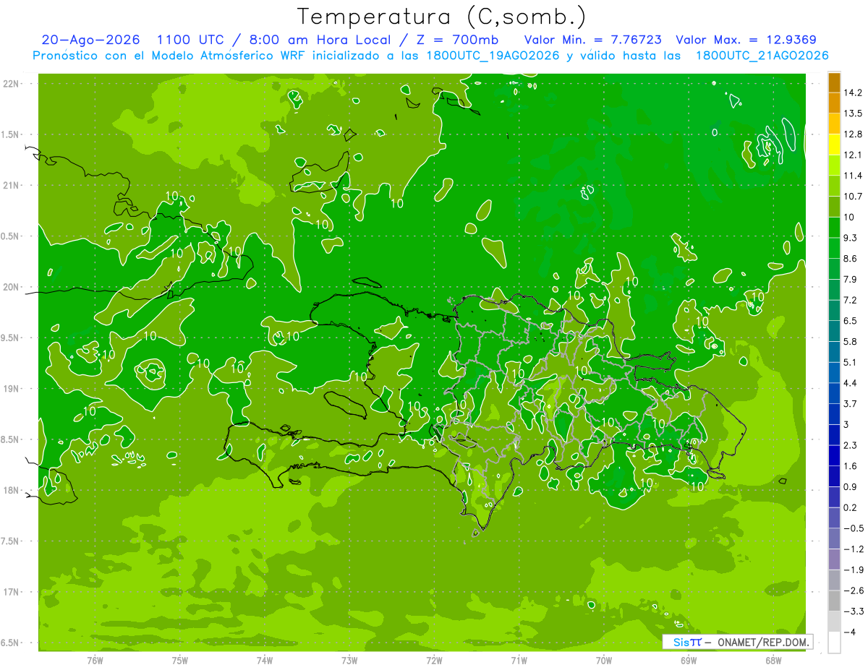
Task: Click the "1100 UTC" time label
Action: [x=190, y=40]
